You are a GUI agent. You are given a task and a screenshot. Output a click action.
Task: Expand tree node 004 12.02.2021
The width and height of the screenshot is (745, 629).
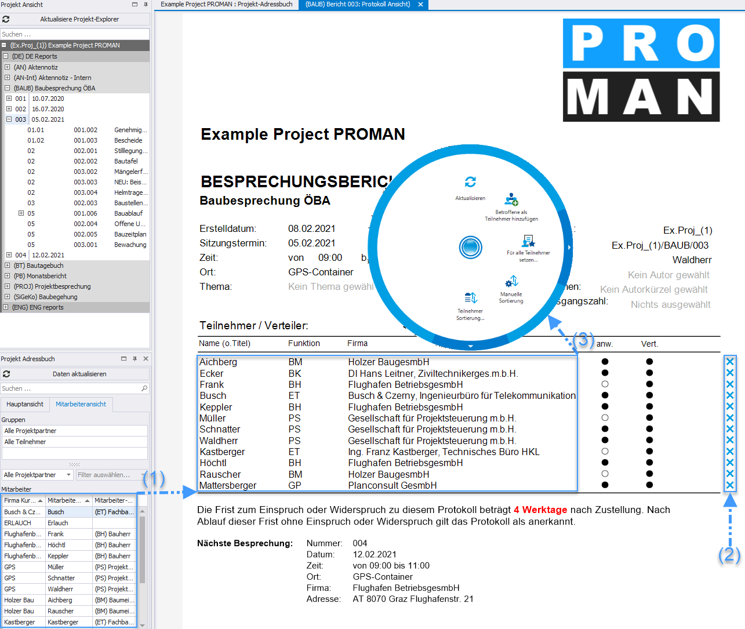point(9,255)
